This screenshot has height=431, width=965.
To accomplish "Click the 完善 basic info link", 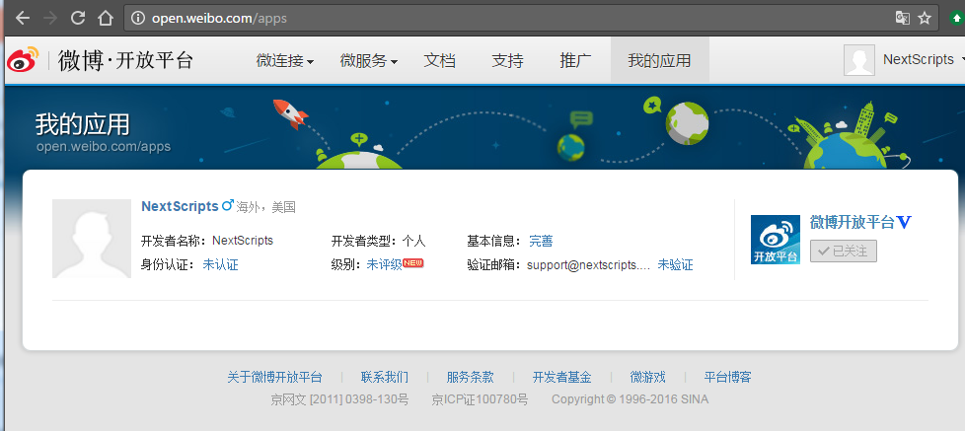I will [541, 241].
